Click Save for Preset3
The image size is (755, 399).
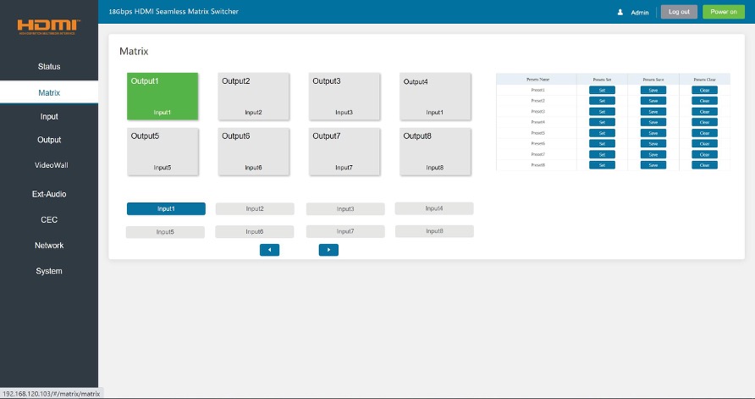pyautogui.click(x=653, y=111)
